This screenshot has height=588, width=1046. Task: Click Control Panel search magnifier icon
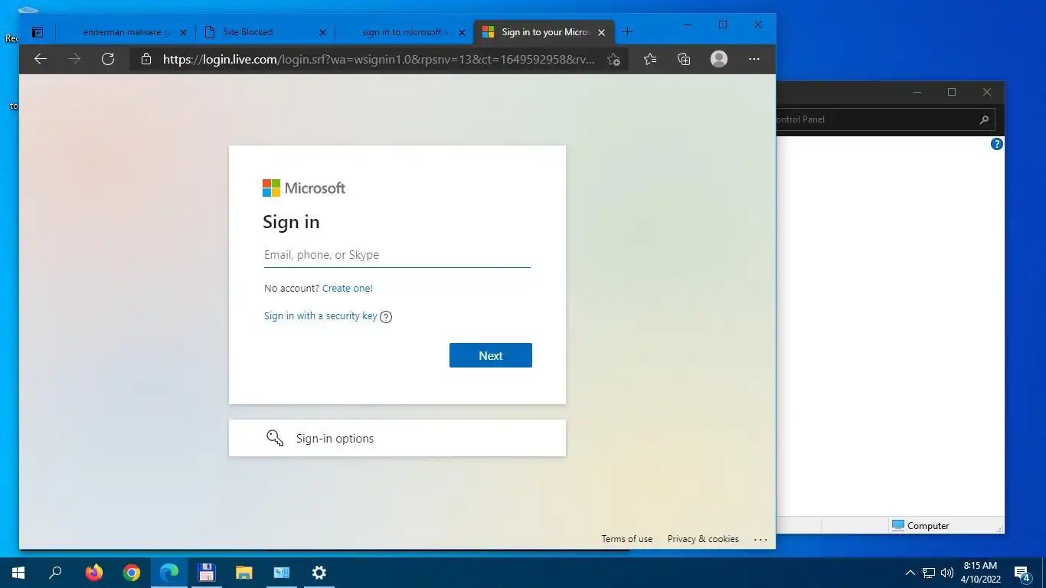[985, 119]
